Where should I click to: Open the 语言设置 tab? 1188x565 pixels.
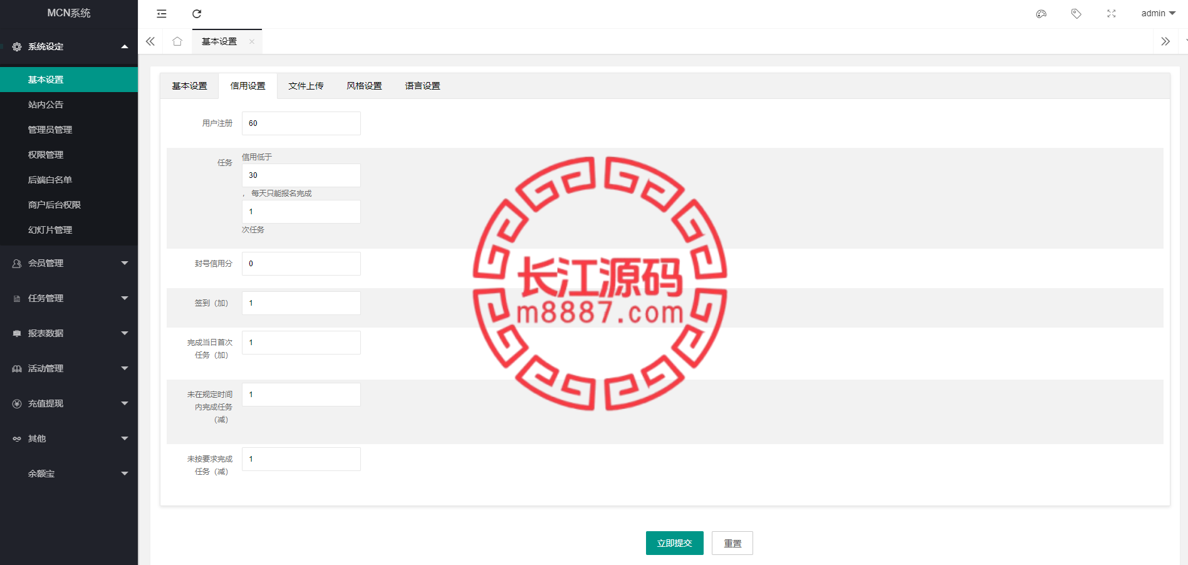(422, 86)
